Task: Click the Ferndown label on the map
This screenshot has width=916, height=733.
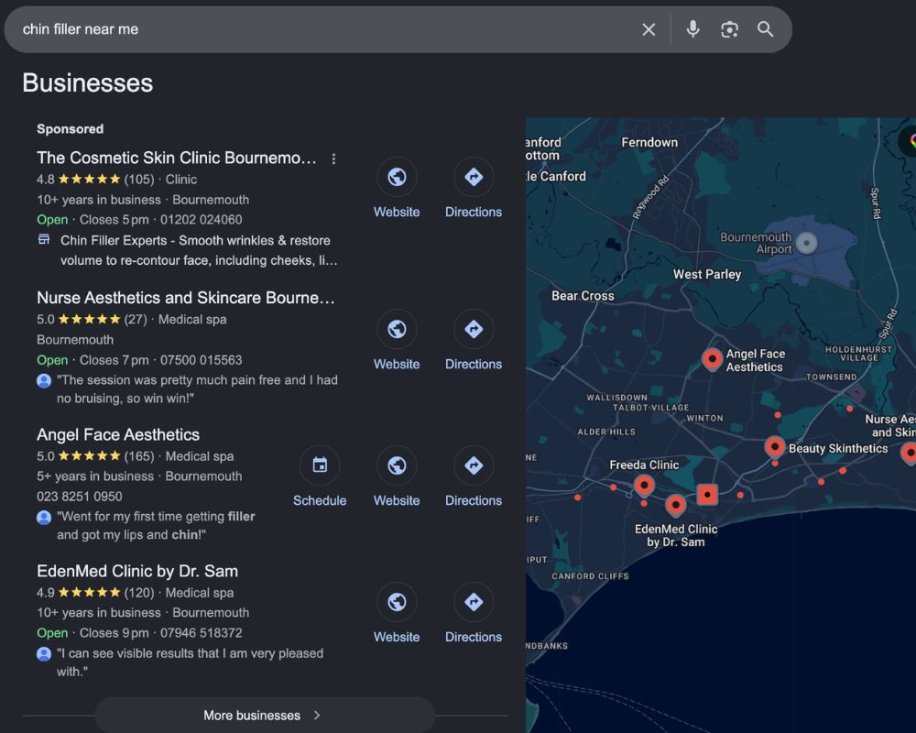Action: (649, 142)
